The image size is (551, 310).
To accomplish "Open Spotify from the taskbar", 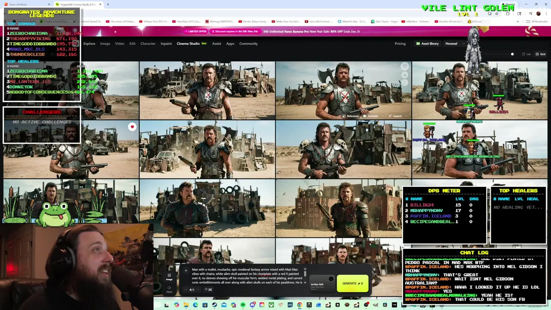I will (x=243, y=305).
